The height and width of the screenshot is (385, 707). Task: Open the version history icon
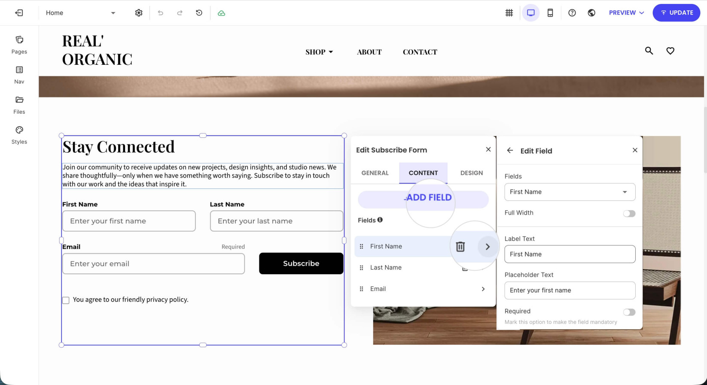[x=199, y=13]
